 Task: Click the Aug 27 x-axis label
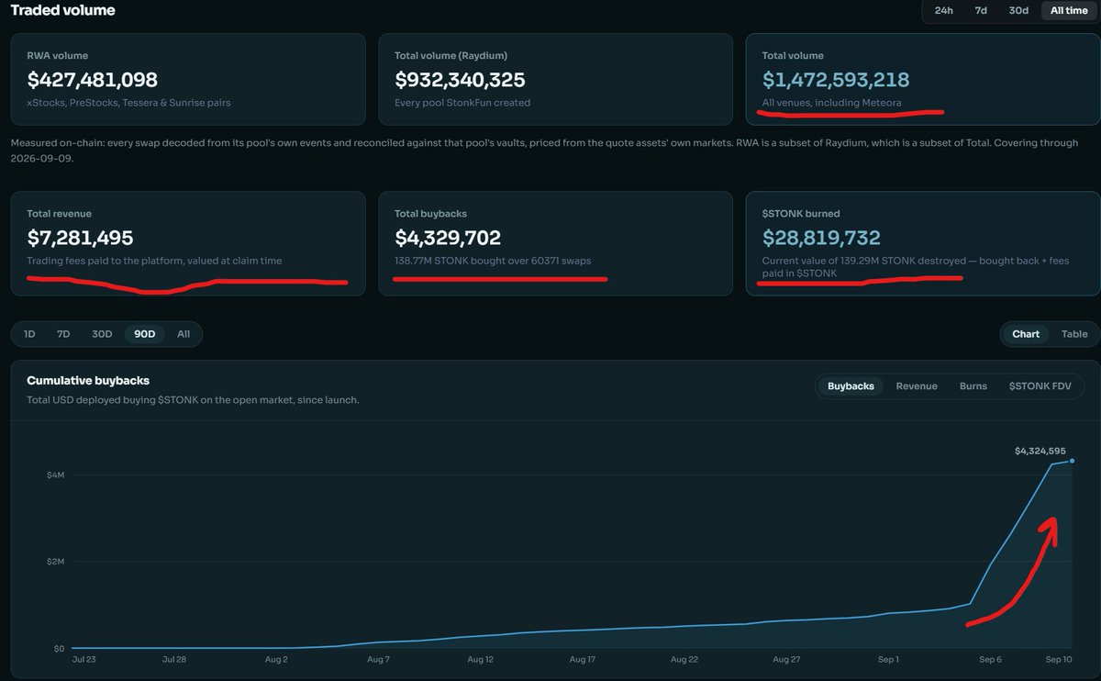point(786,659)
